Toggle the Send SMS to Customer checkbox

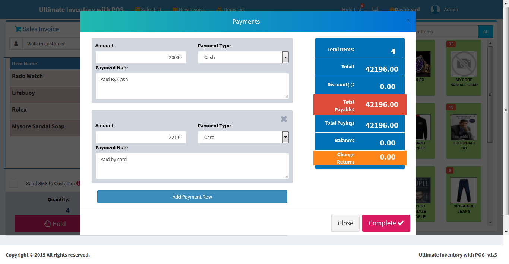[13, 184]
